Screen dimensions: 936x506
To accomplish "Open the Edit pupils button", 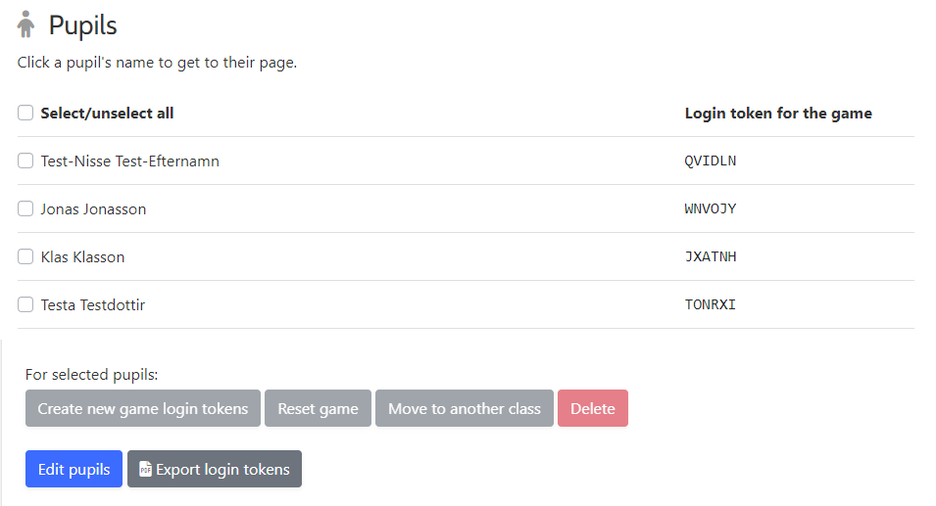I will pos(74,469).
